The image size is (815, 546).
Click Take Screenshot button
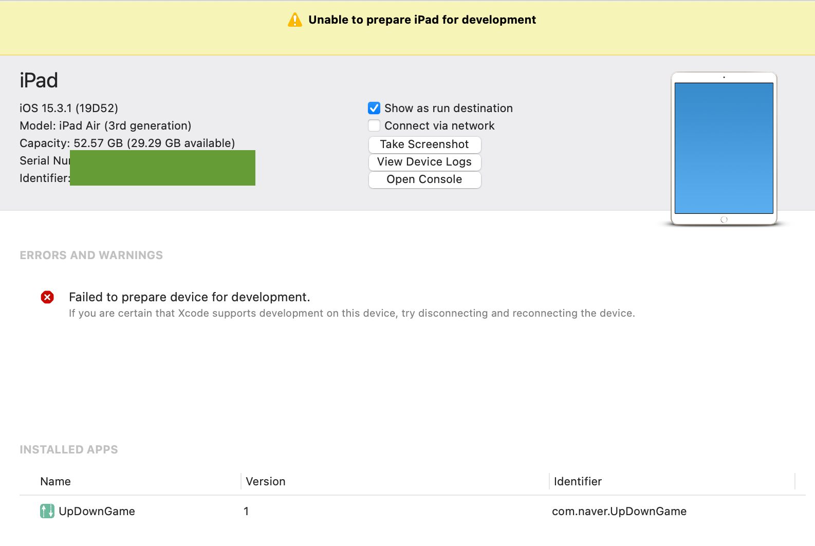point(424,144)
